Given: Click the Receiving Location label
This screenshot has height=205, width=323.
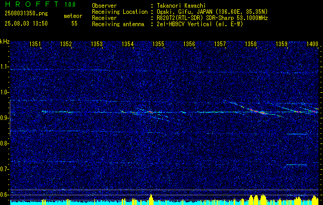Looking at the screenshot, I should 120,12.
